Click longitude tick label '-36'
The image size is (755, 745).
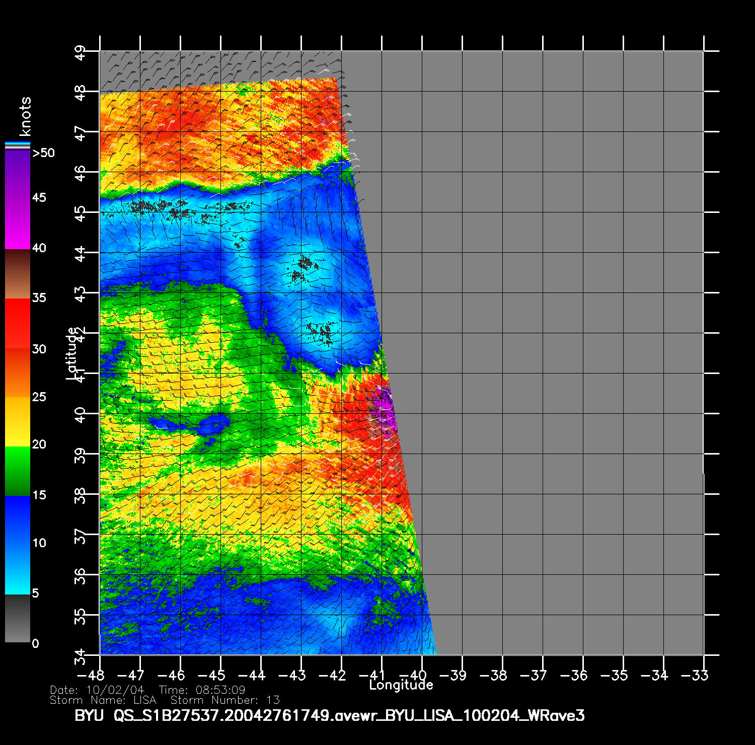pyautogui.click(x=574, y=675)
